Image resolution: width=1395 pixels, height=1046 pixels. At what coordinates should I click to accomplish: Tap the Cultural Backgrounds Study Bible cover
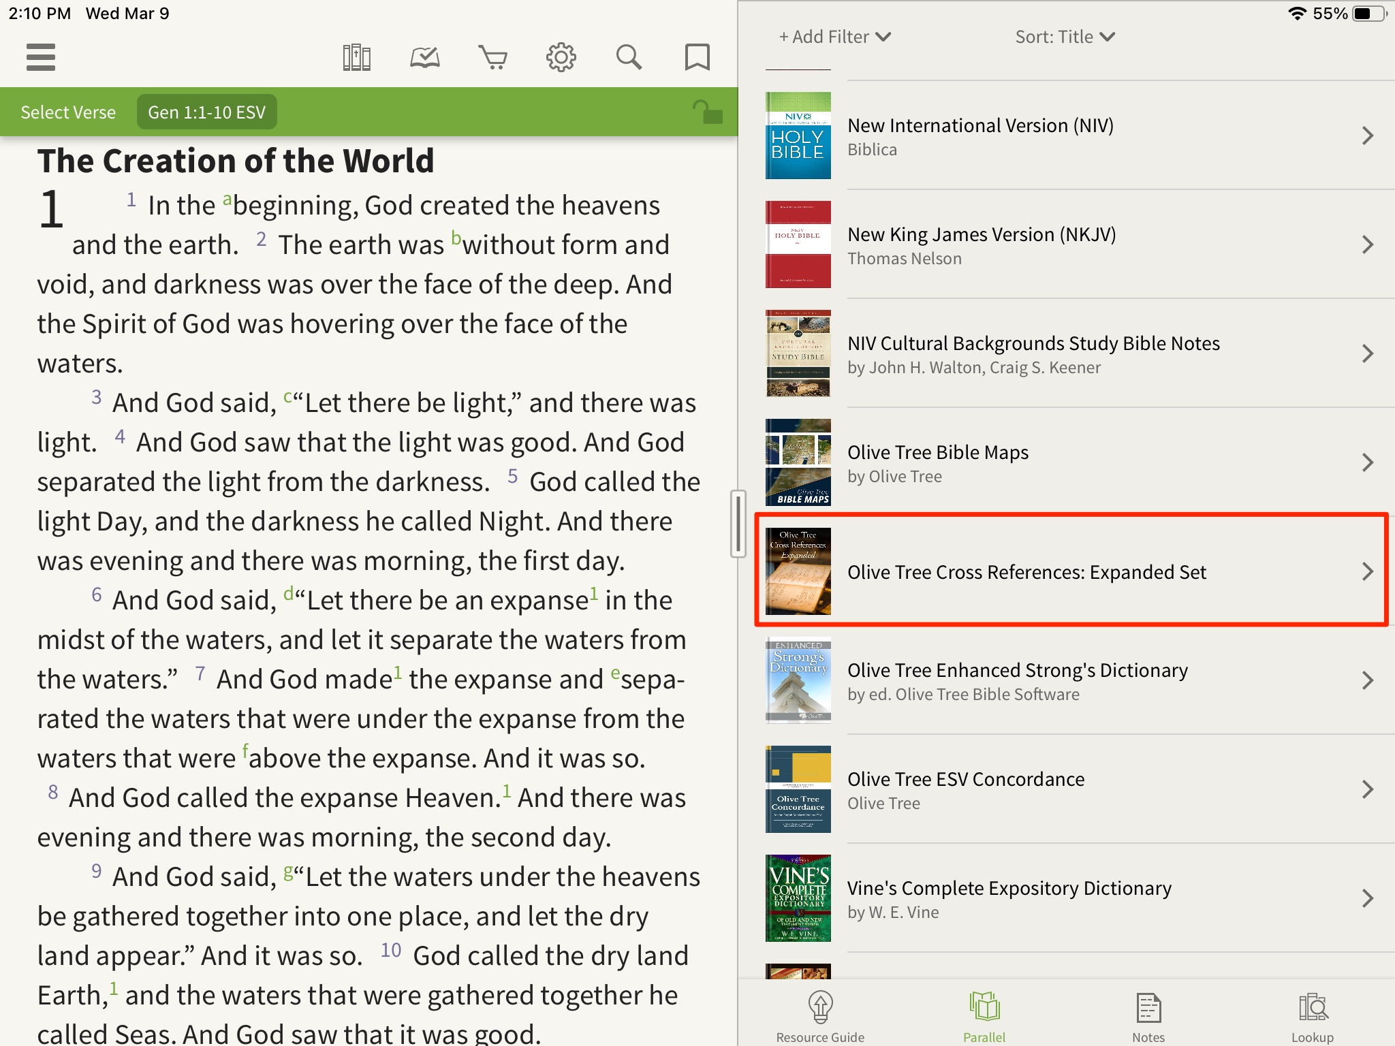pyautogui.click(x=798, y=353)
